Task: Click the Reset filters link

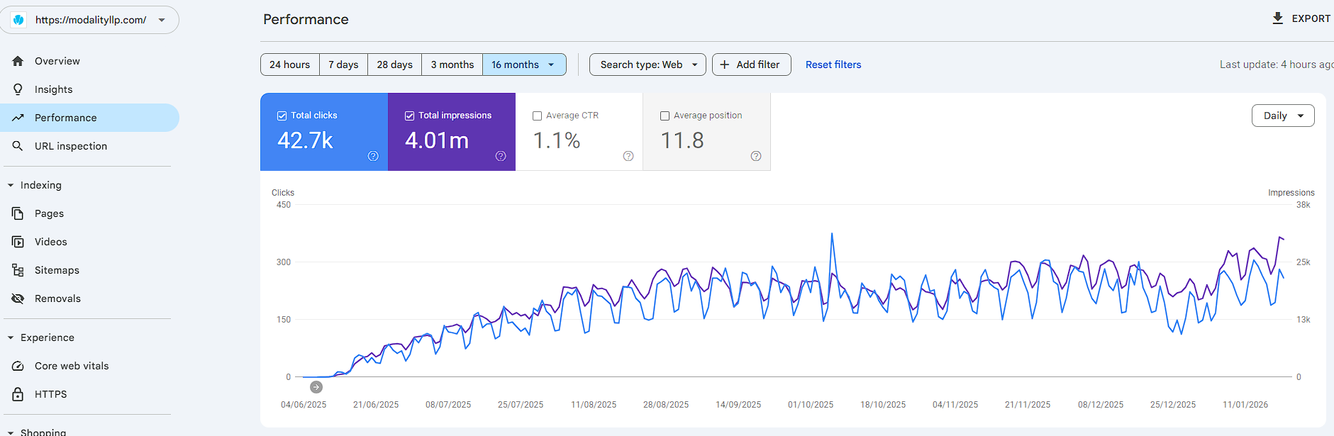Action: 833,65
